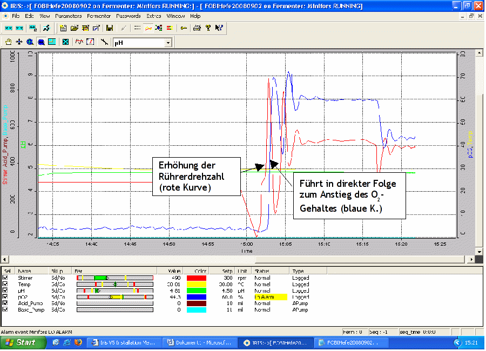The image size is (486, 351).
Task: Click the Windows Start button
Action: click(22, 343)
